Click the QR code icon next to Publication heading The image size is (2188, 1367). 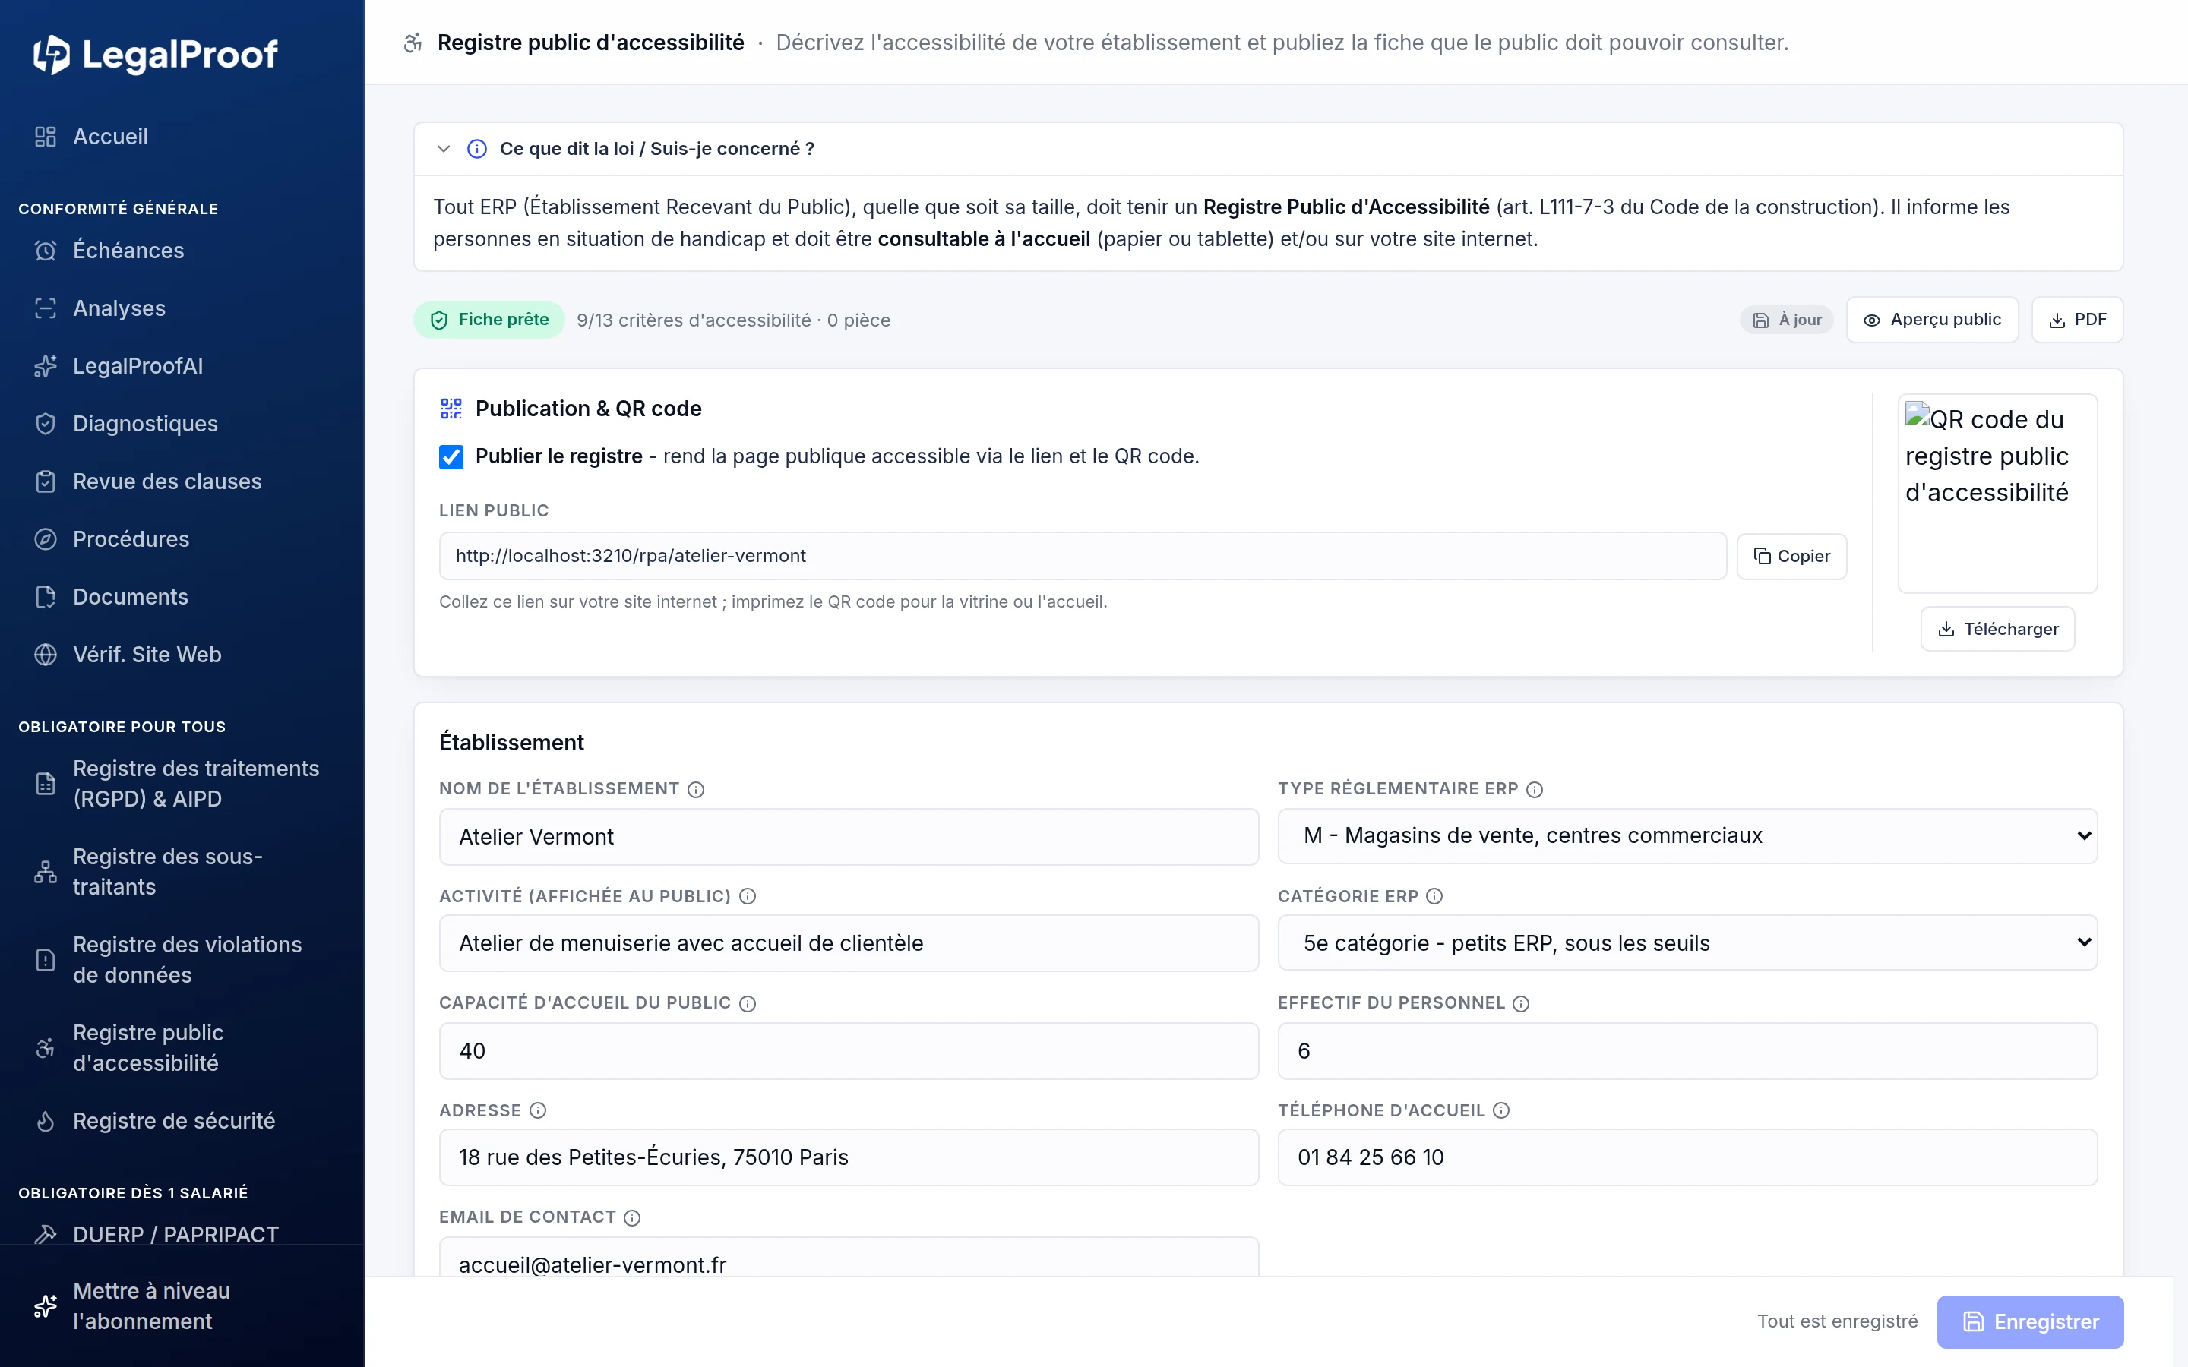click(x=451, y=409)
